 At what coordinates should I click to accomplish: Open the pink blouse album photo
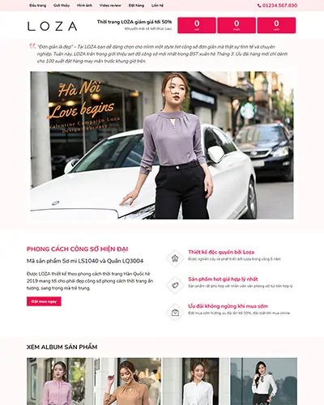coord(61,382)
